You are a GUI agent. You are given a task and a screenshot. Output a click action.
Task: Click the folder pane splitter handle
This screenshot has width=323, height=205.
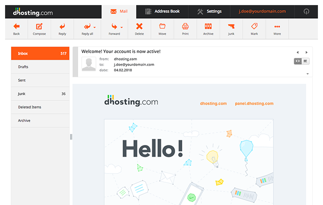click(x=71, y=137)
